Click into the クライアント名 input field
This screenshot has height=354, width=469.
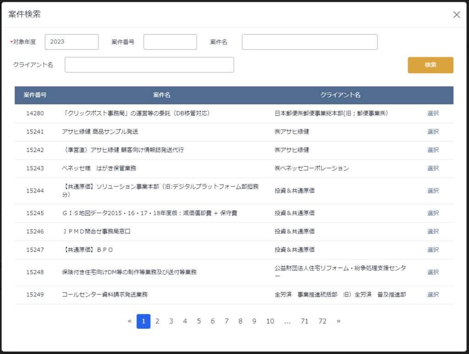click(x=149, y=65)
